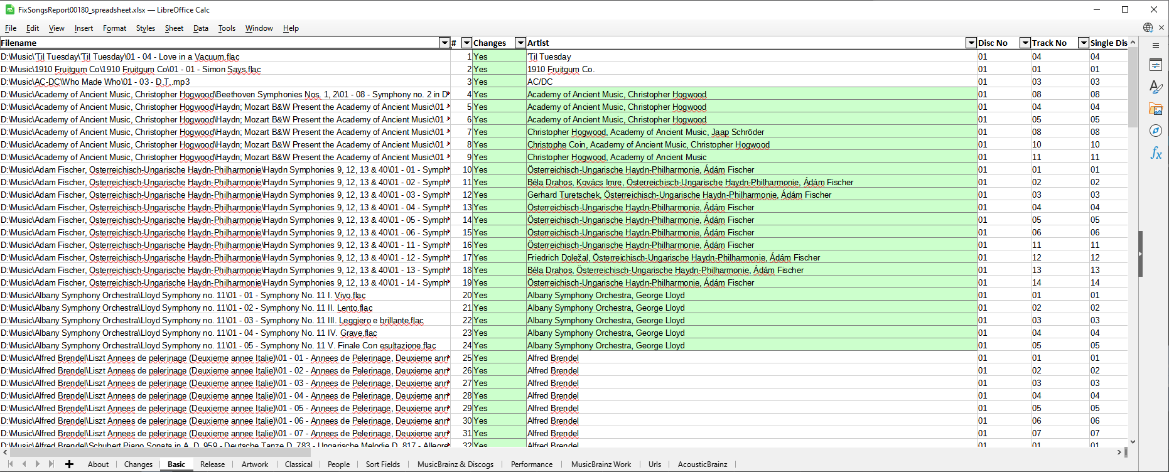Viewport: 1169px width, 472px height.
Task: Jump to the first sheet with the navigation arrow
Action: pyautogui.click(x=11, y=464)
